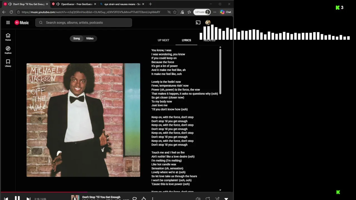Like the current song with thumbs up
Viewport: 356px width, 200px height.
[144, 199]
